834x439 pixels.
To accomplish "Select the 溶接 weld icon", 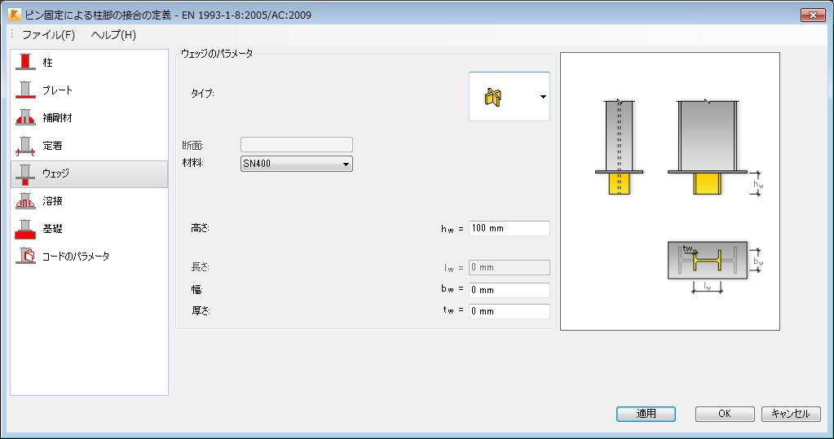I will pyautogui.click(x=25, y=201).
